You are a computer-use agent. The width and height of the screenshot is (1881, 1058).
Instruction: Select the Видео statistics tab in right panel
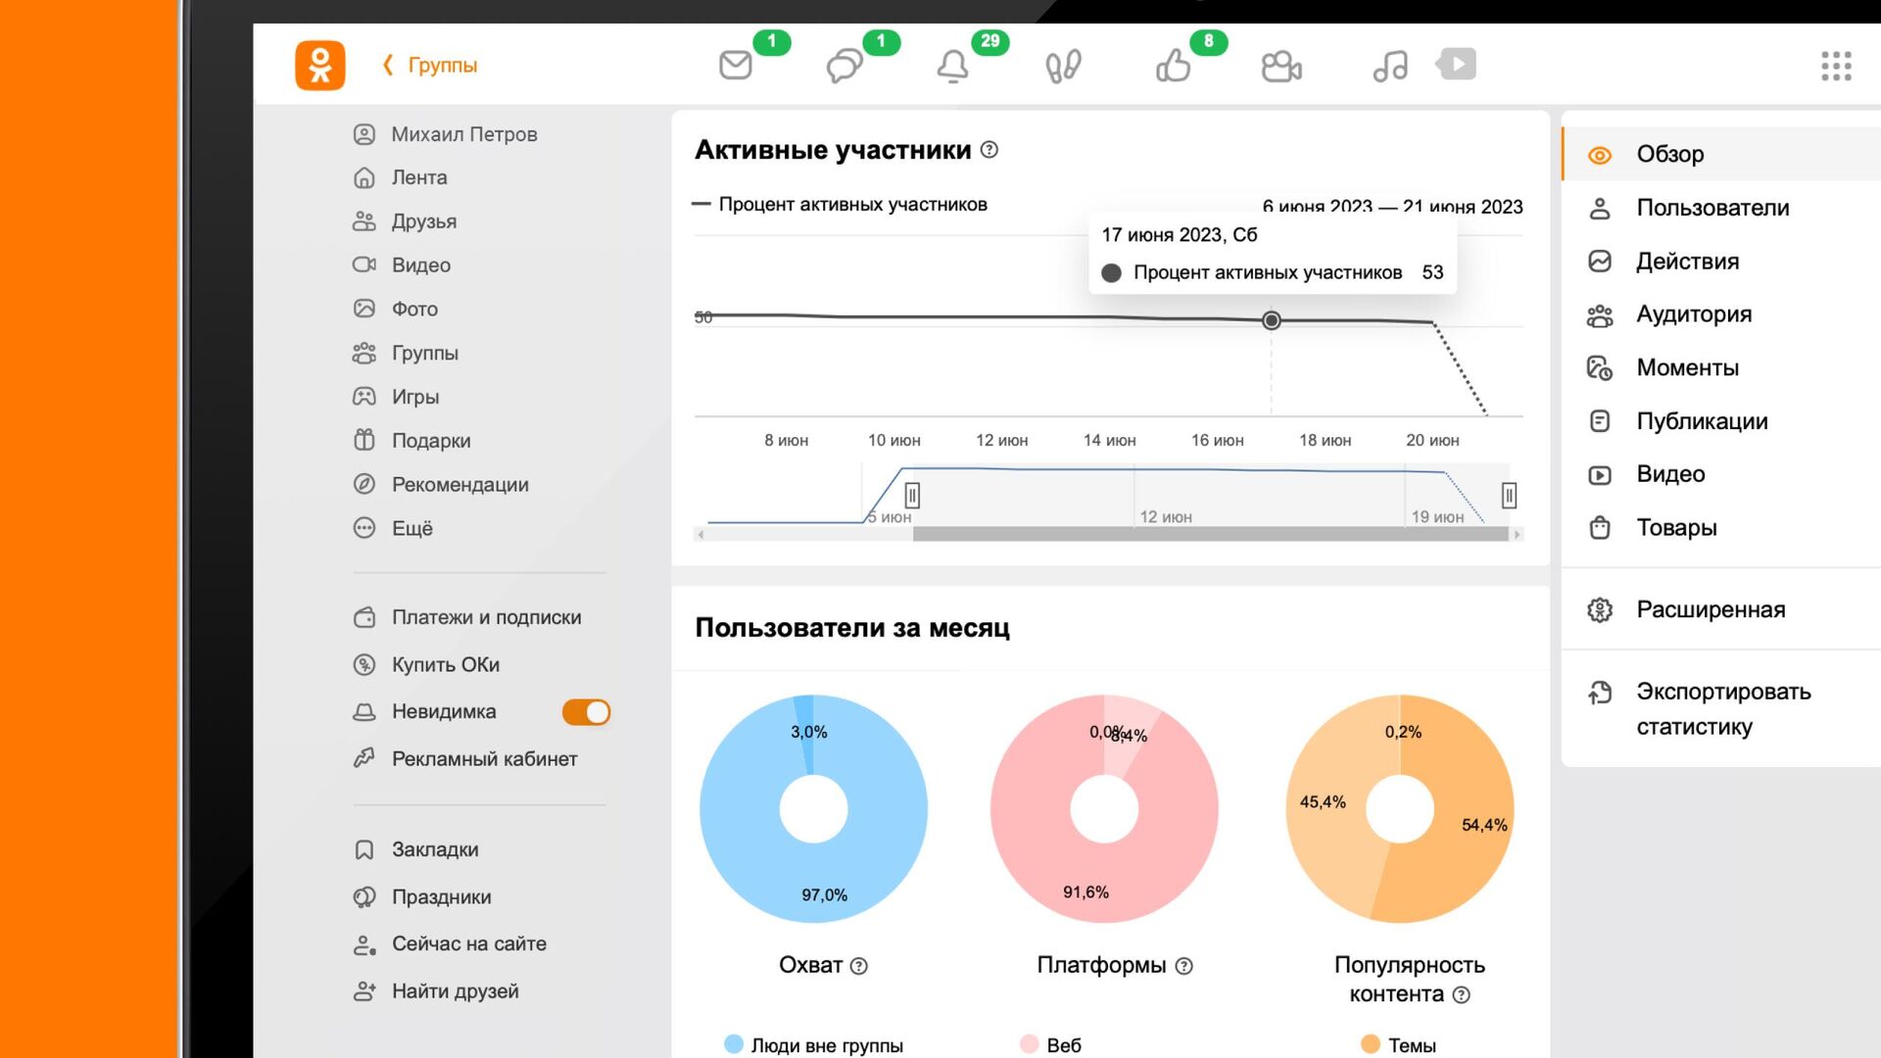[x=1720, y=475]
